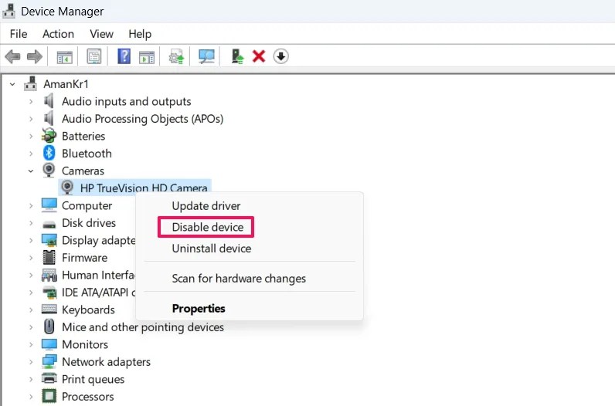
Task: Select the Computer category label
Action: pyautogui.click(x=87, y=205)
